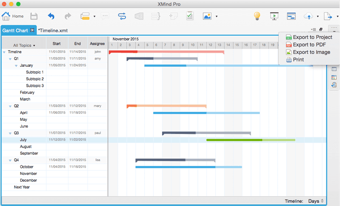
Task: Open the export toolbar dropdown arrow
Action: pos(338,16)
